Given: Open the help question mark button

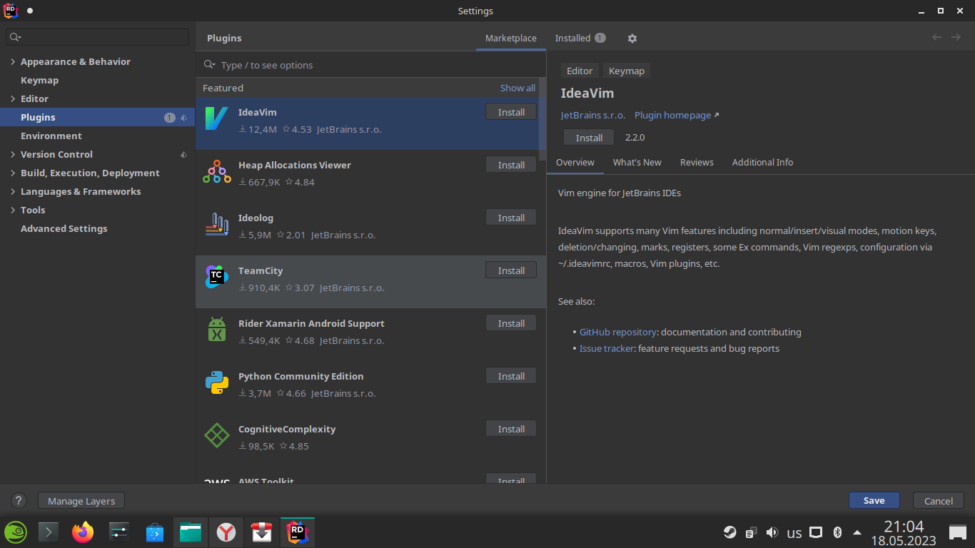Looking at the screenshot, I should pyautogui.click(x=19, y=501).
